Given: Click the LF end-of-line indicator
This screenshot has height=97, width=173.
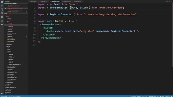Looking at the screenshot, I should click(147, 96).
